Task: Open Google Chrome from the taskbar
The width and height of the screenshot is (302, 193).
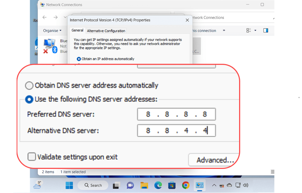Action: coord(186,185)
